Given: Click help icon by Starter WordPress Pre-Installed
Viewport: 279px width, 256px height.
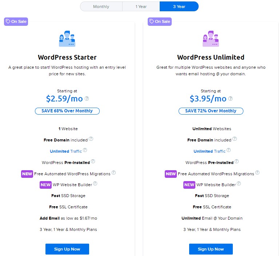Looking at the screenshot, I should [93, 161].
